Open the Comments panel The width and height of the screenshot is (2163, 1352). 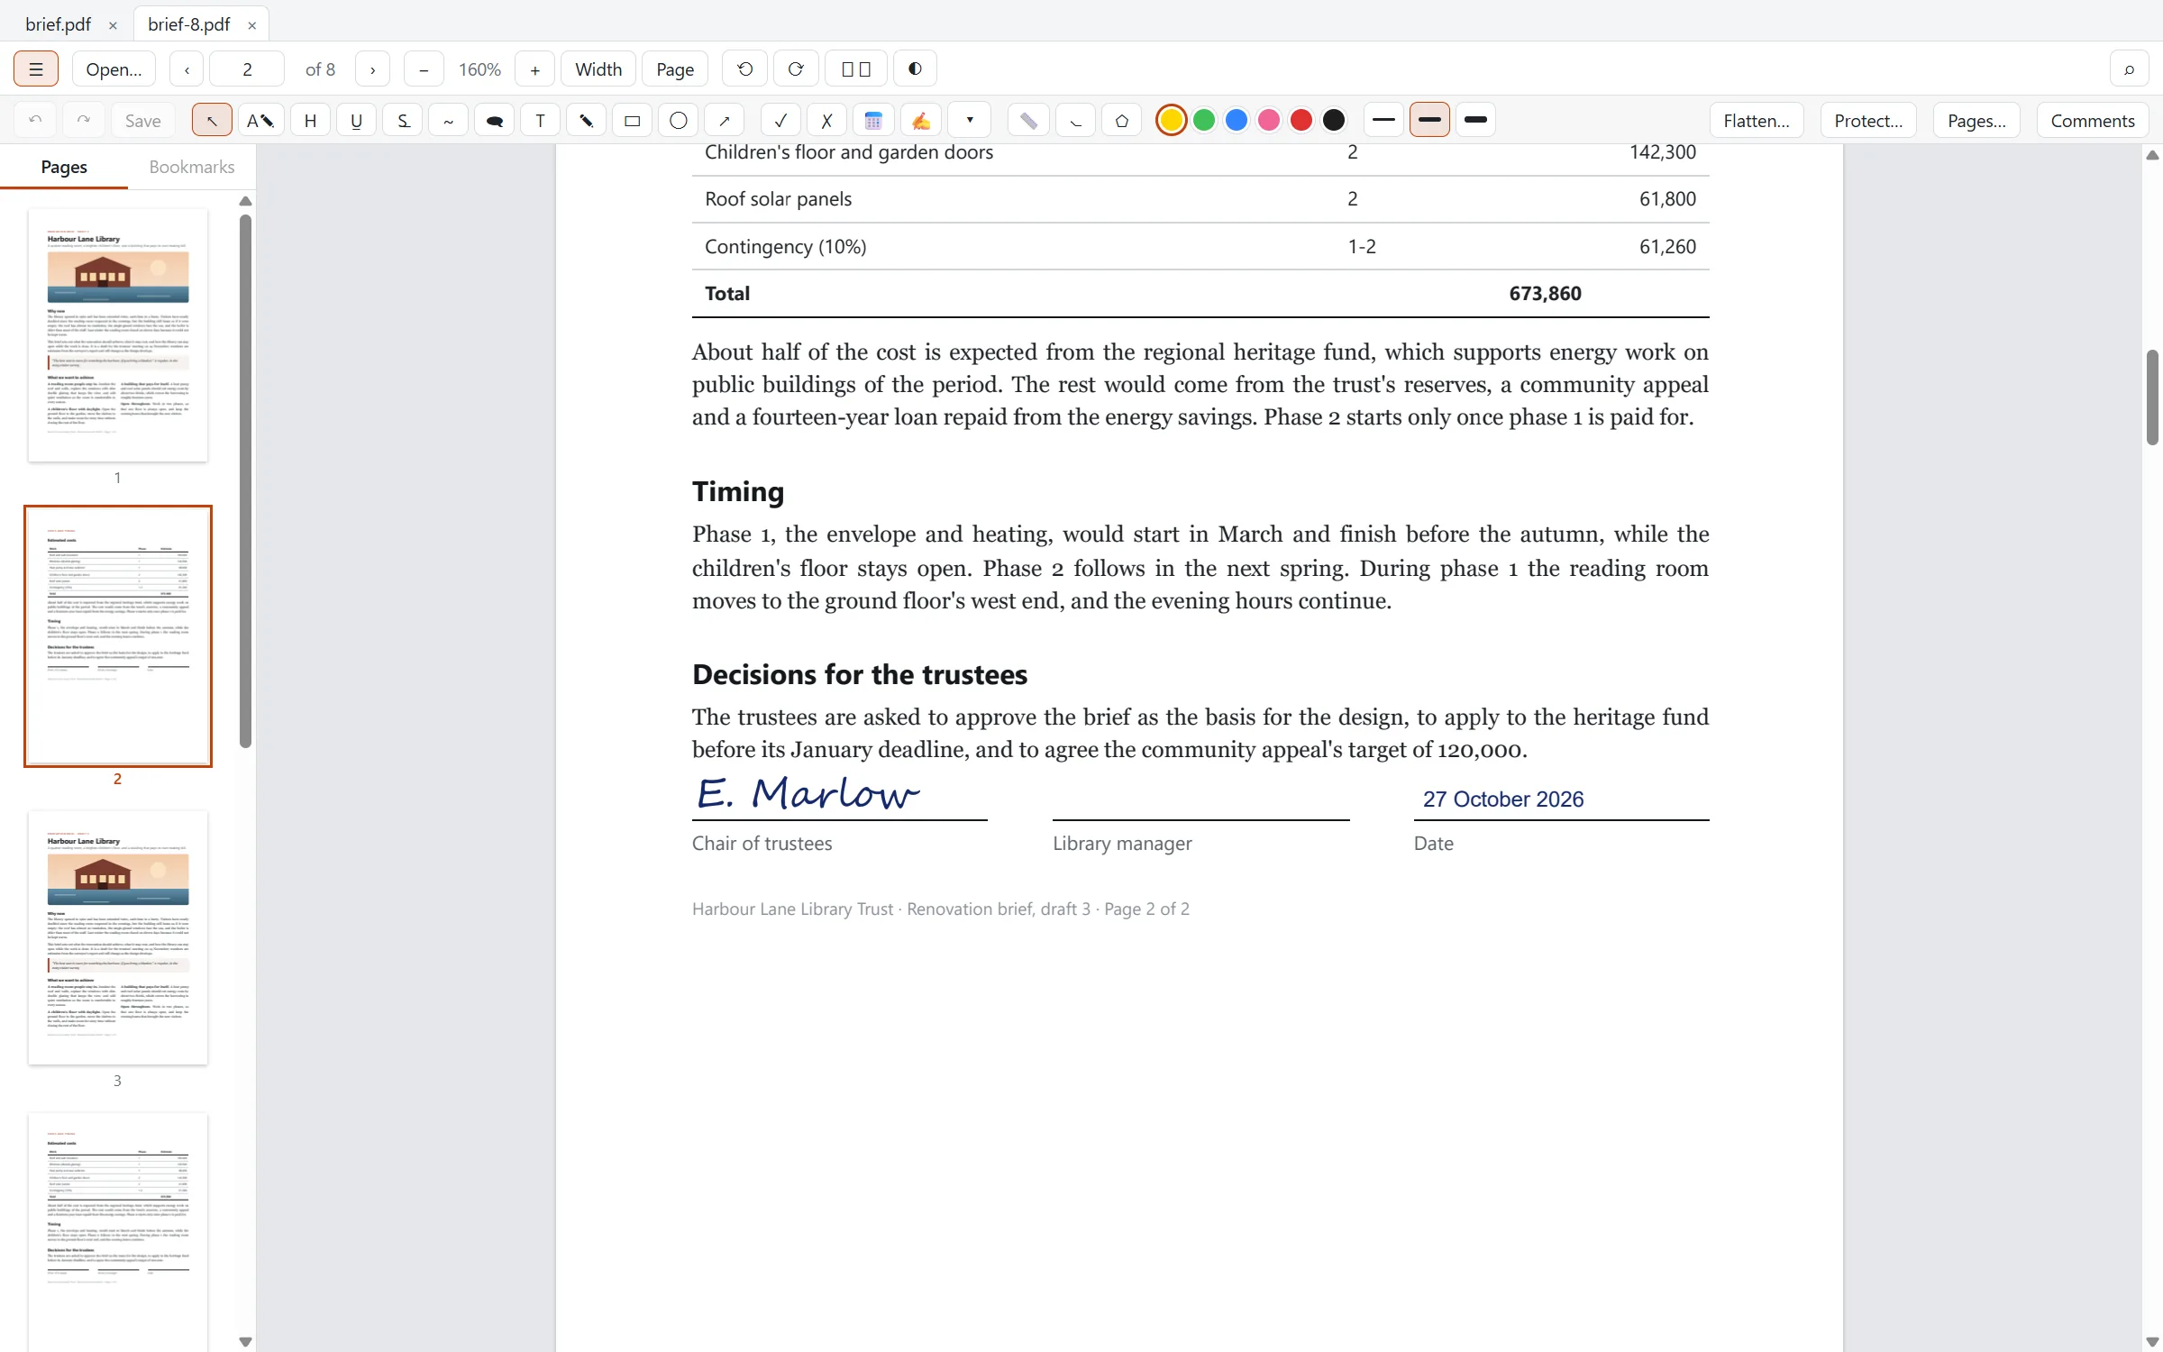[x=2093, y=120]
